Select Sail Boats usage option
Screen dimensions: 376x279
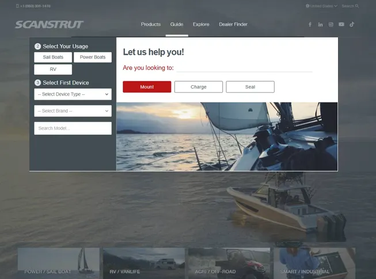[x=53, y=58]
